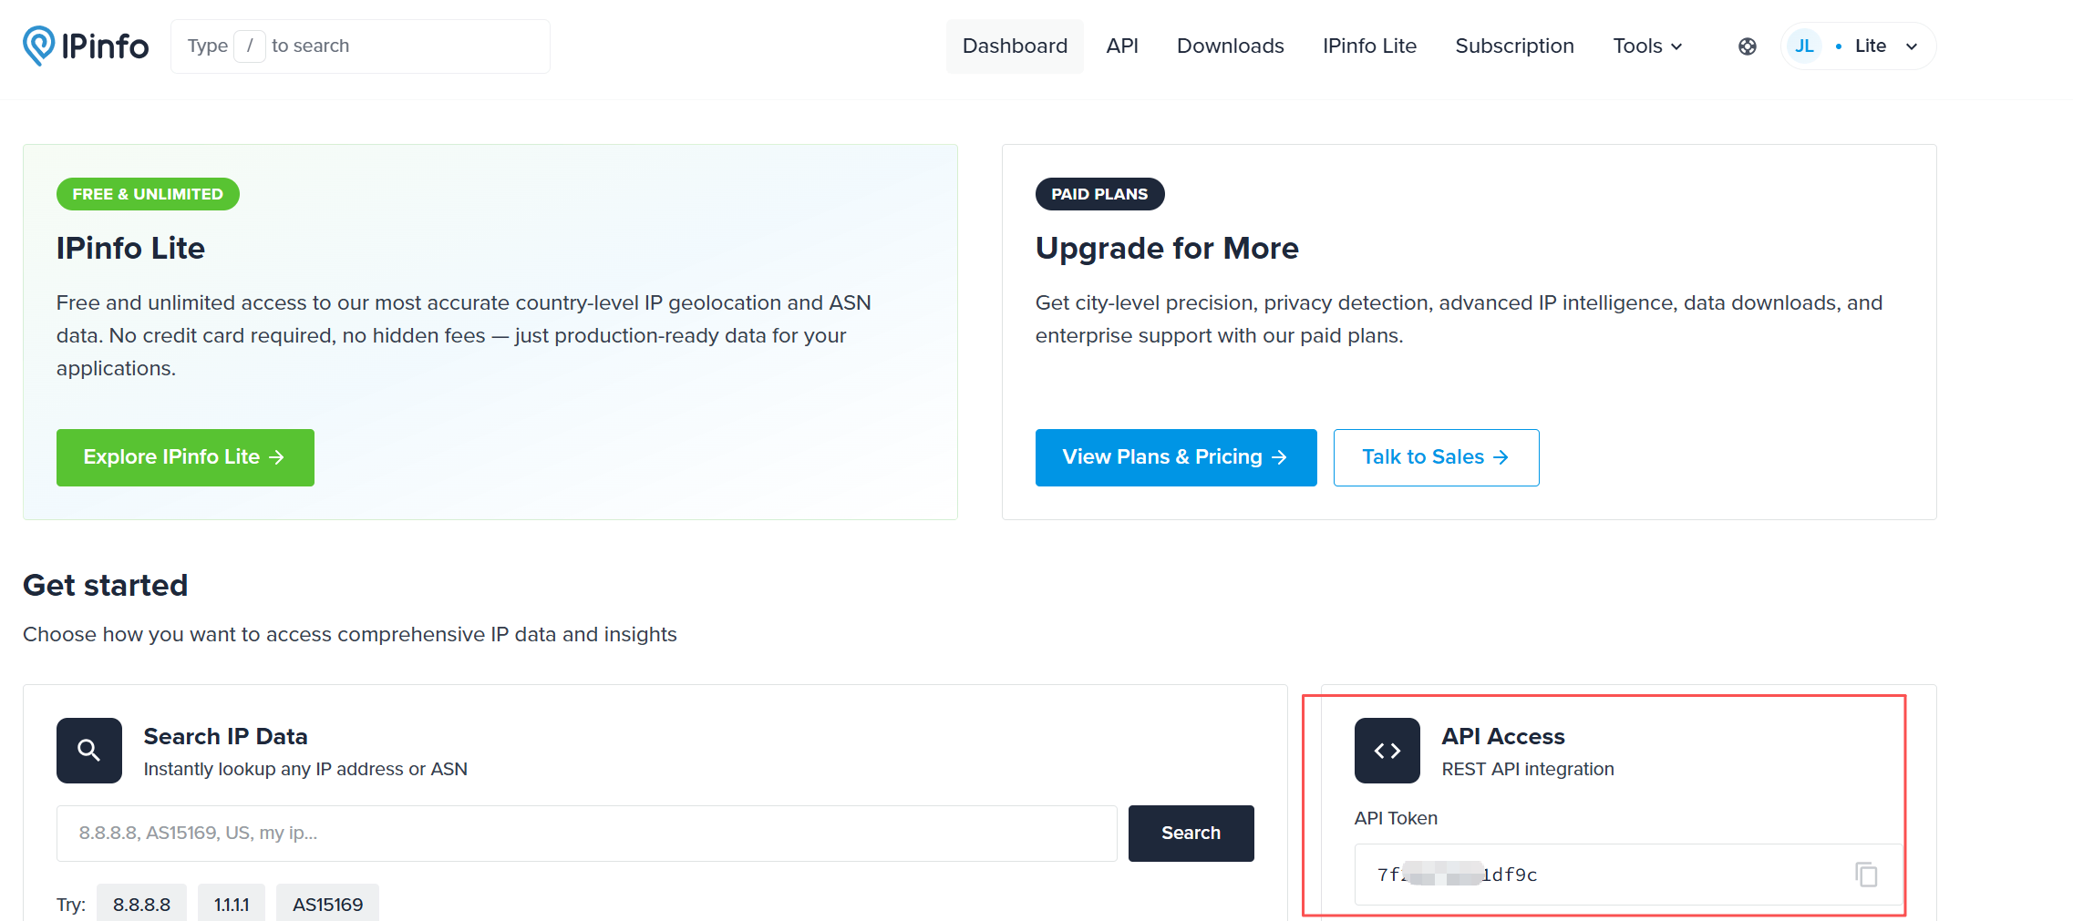Try the AS15169 example chip

327,904
